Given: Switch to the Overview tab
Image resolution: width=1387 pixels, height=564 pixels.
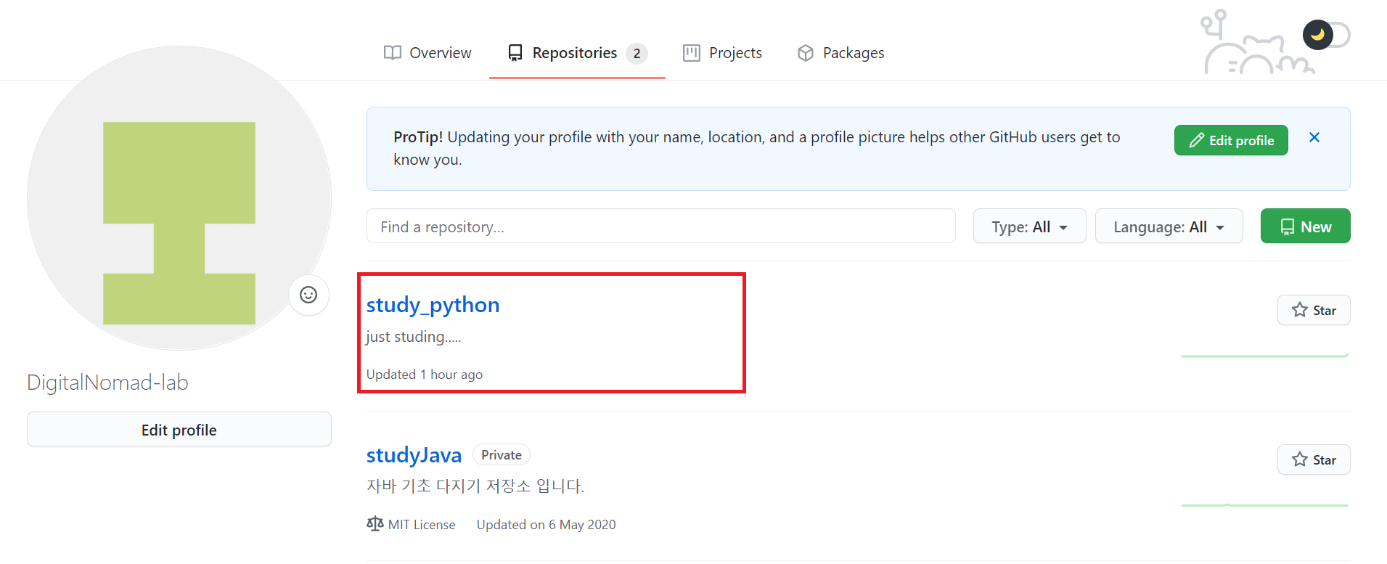Looking at the screenshot, I should tap(427, 53).
